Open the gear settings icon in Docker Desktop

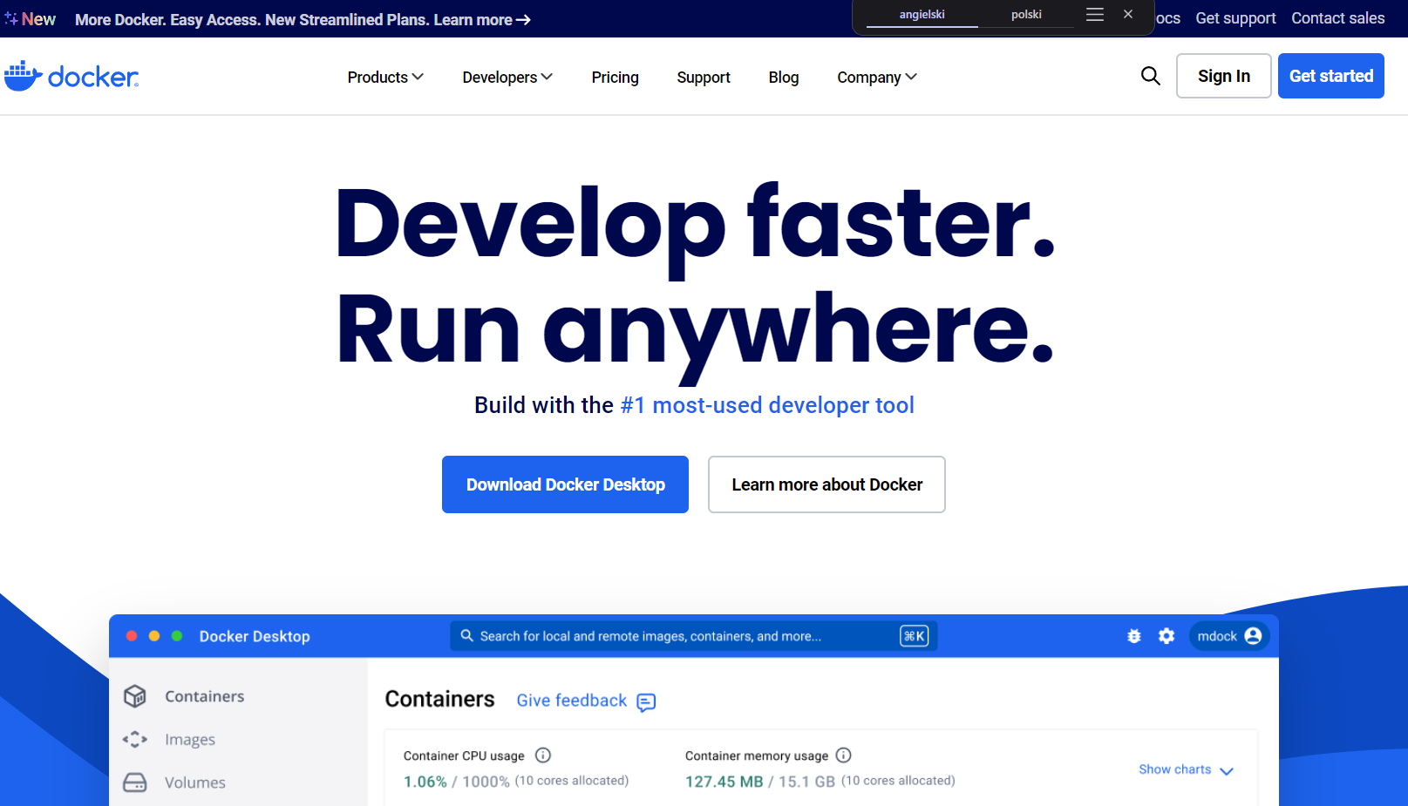(1167, 636)
